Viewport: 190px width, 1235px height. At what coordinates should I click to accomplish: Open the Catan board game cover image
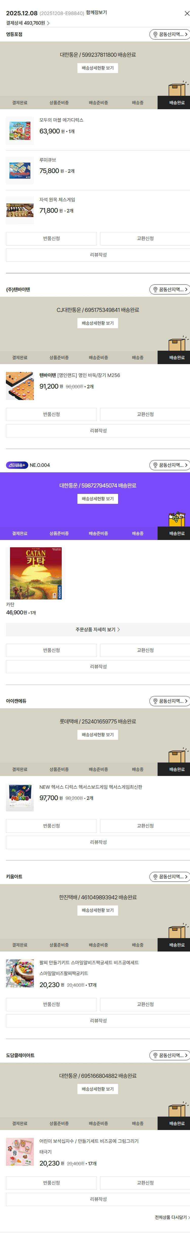tap(36, 574)
